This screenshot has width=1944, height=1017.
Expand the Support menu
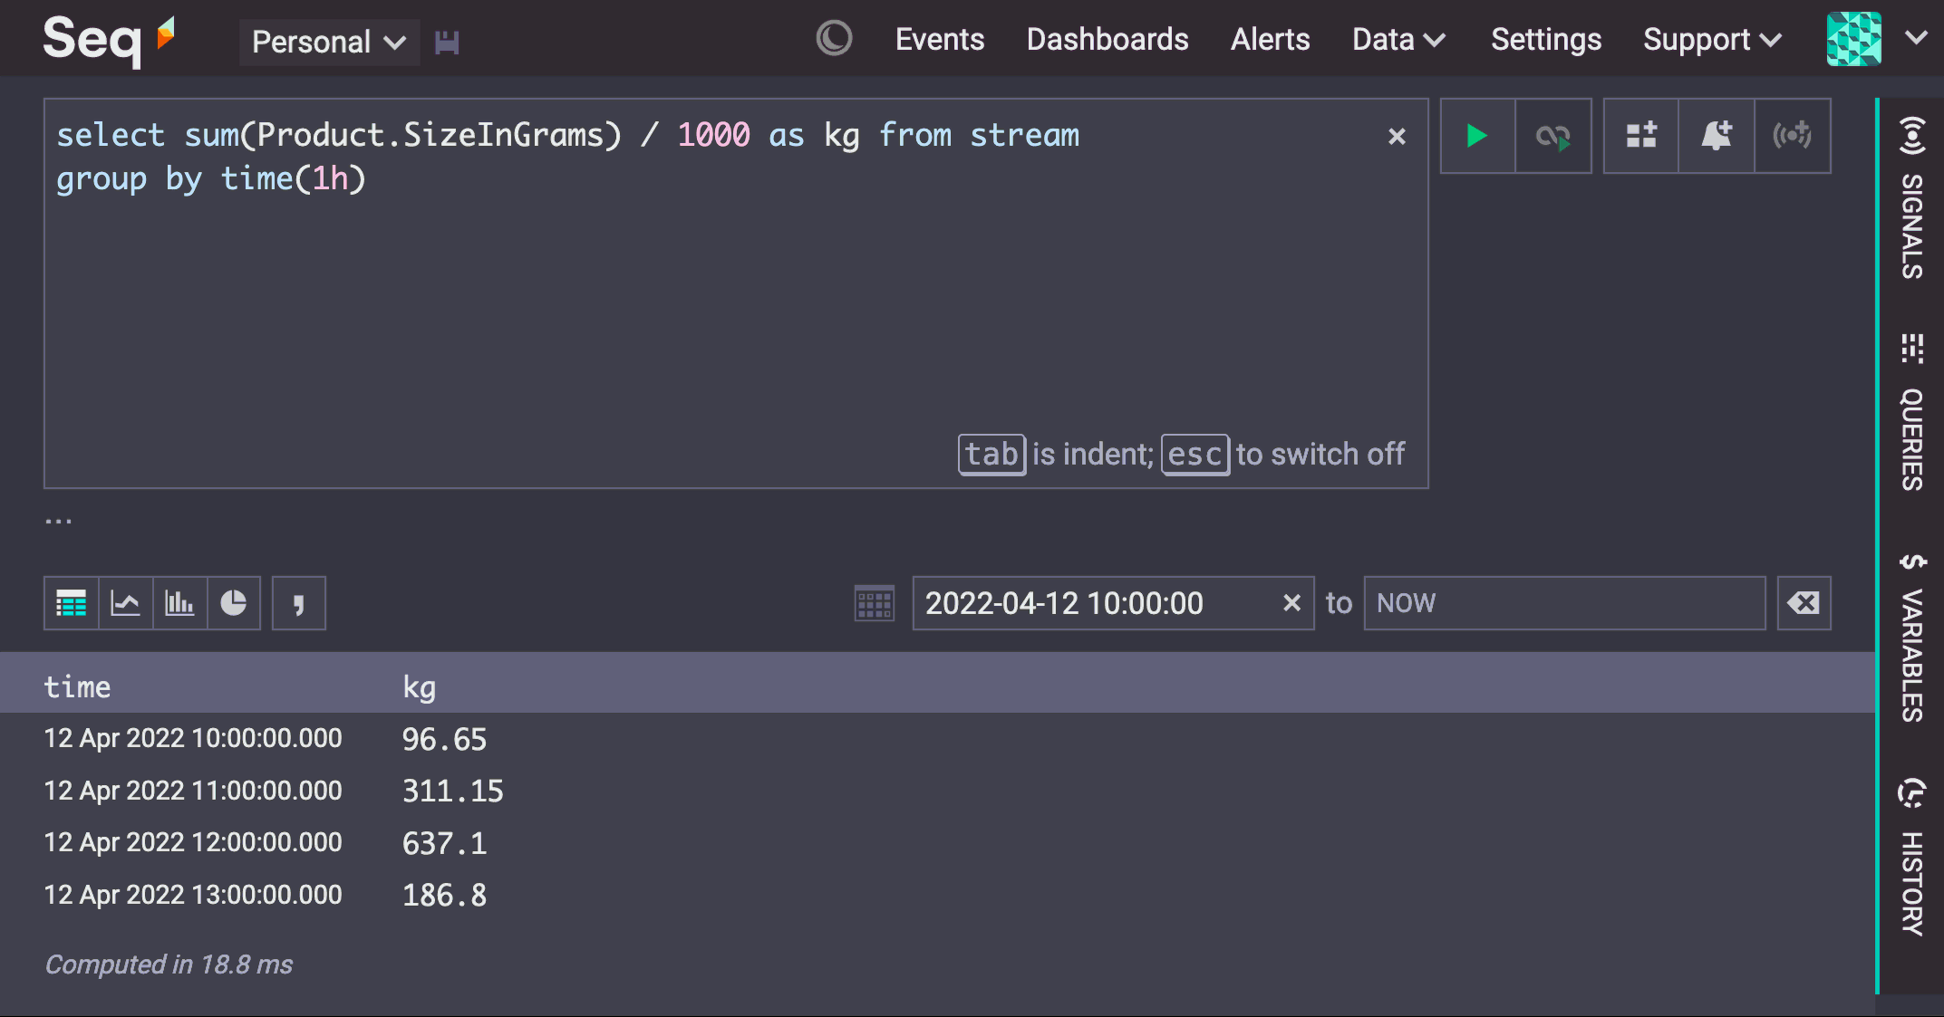coord(1713,40)
